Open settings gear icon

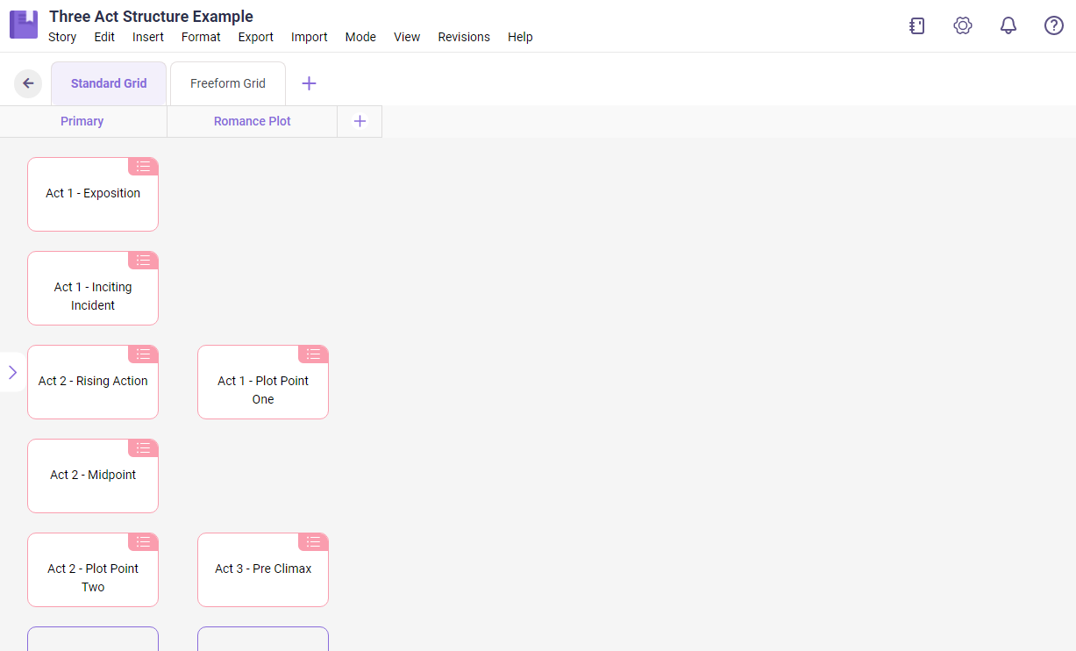[x=963, y=25]
